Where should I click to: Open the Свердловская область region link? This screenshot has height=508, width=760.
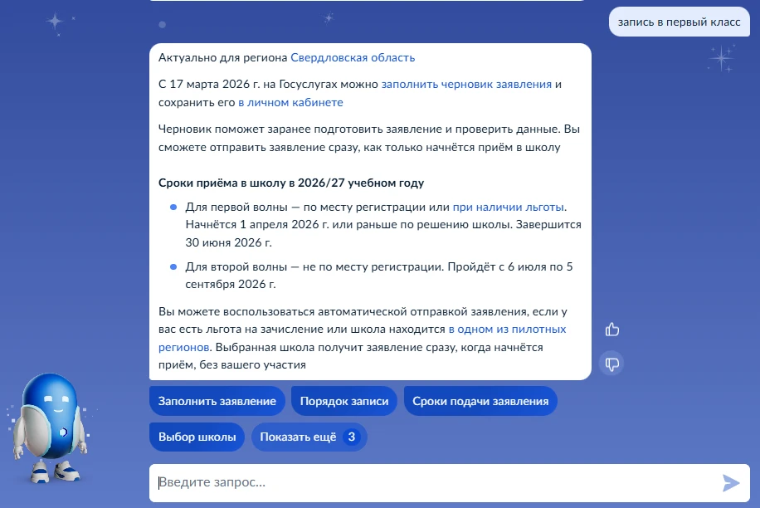[353, 58]
